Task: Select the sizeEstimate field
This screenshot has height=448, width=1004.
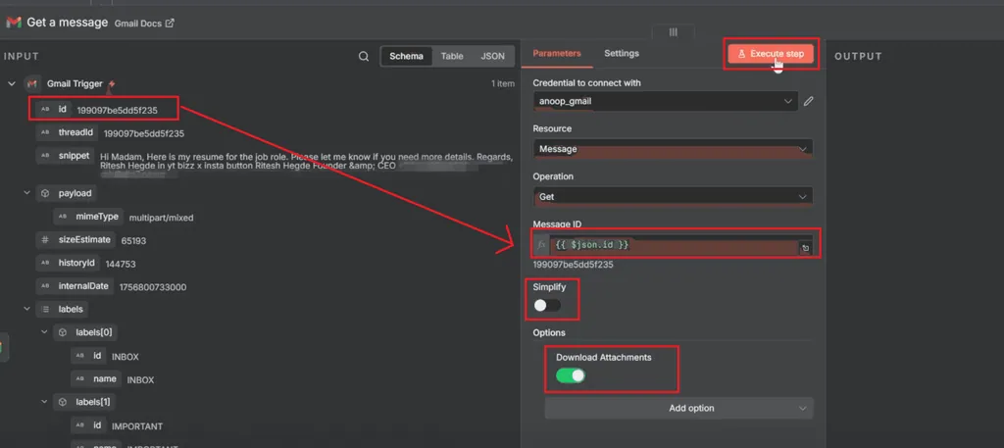Action: pyautogui.click(x=75, y=240)
